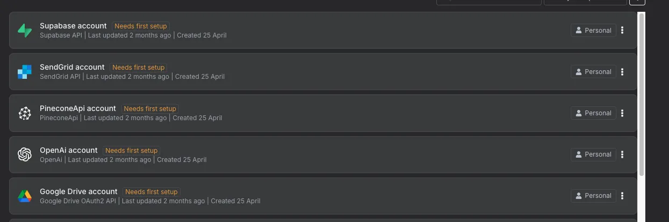Click Personal badge on Google Drive row
This screenshot has width=669, height=222.
click(593, 196)
